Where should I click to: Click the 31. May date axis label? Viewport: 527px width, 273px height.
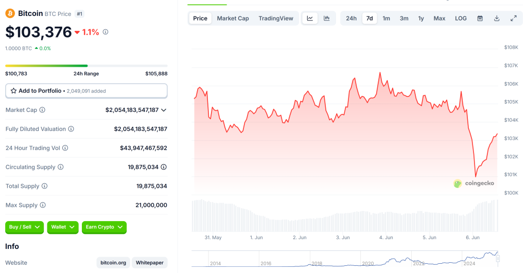pos(213,238)
